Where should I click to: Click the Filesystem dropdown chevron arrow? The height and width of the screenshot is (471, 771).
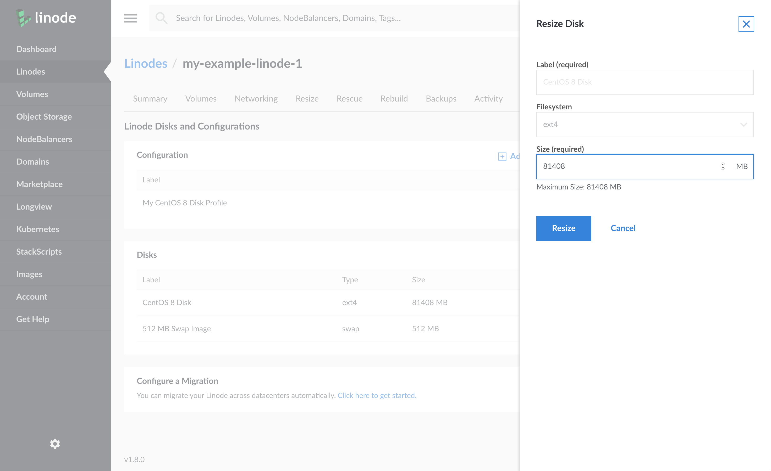click(x=744, y=124)
